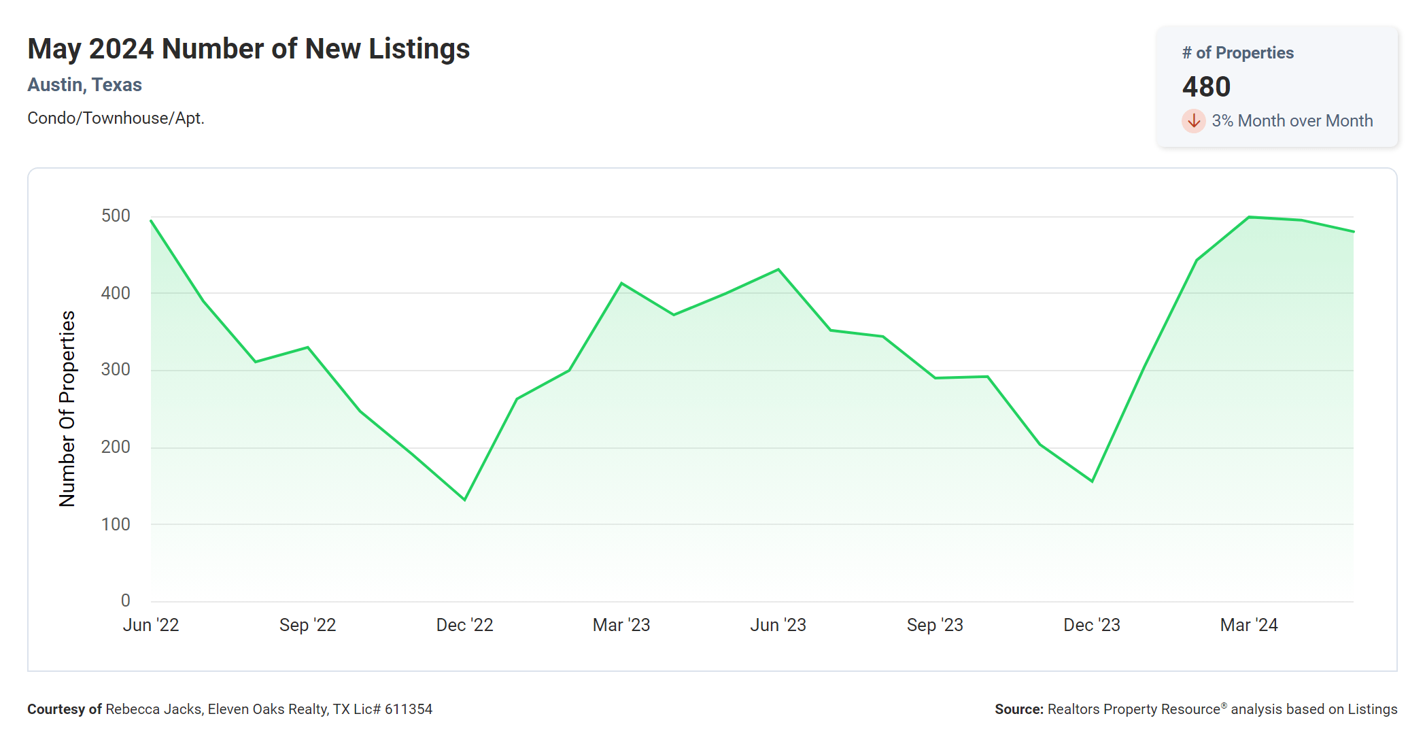
Task: Click the Dec '22 lowest data point on line
Action: click(465, 500)
